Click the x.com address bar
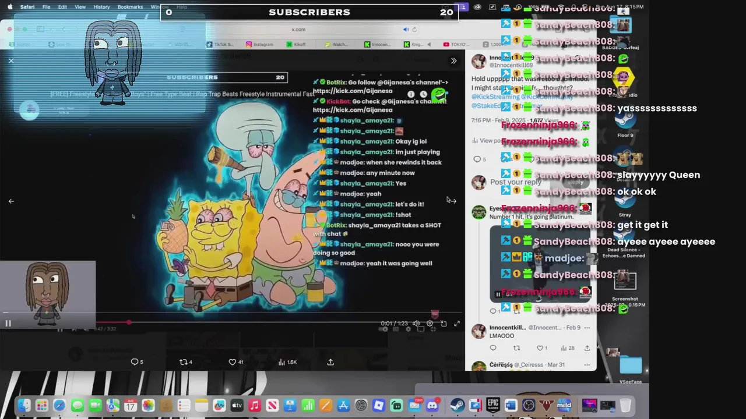 tap(298, 29)
